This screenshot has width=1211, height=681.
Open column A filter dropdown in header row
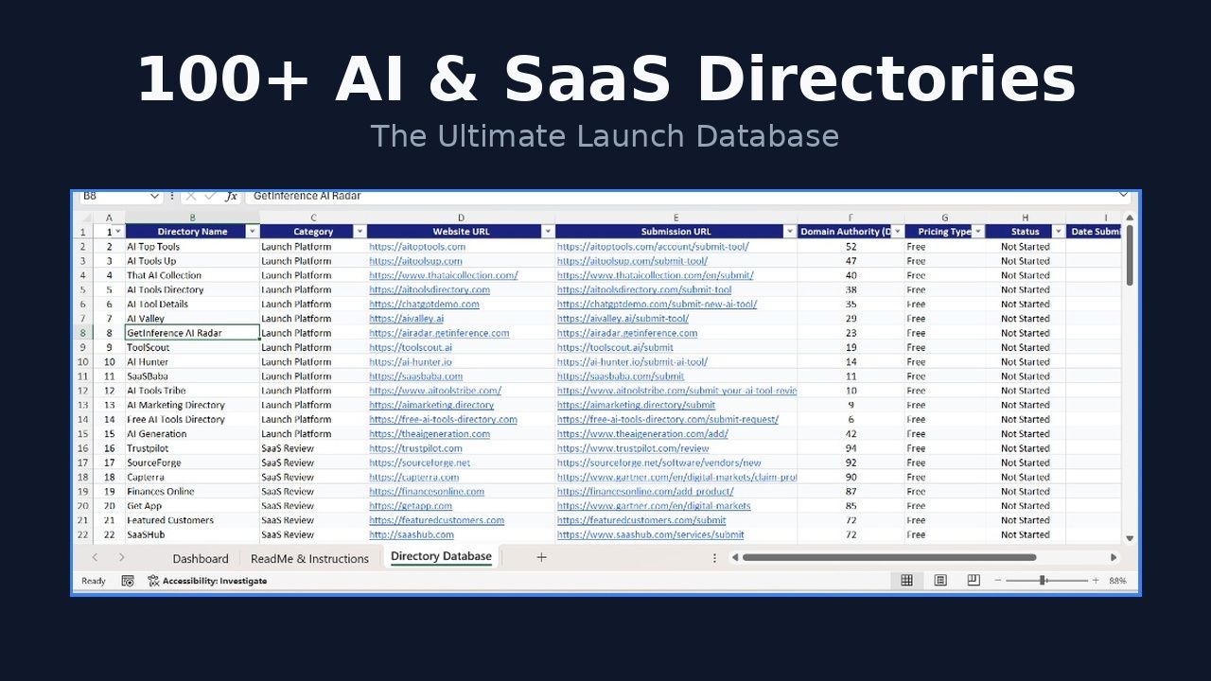[117, 232]
